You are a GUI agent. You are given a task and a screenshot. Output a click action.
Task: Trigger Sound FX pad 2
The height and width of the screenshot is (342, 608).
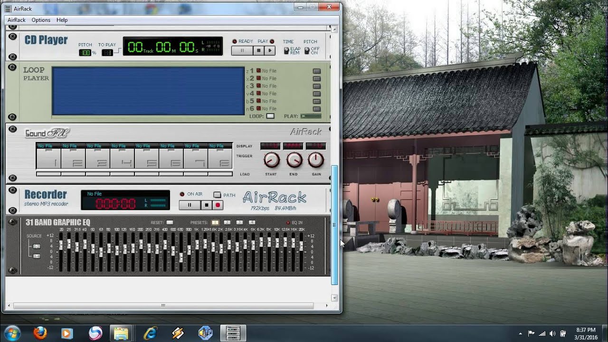[x=73, y=158]
